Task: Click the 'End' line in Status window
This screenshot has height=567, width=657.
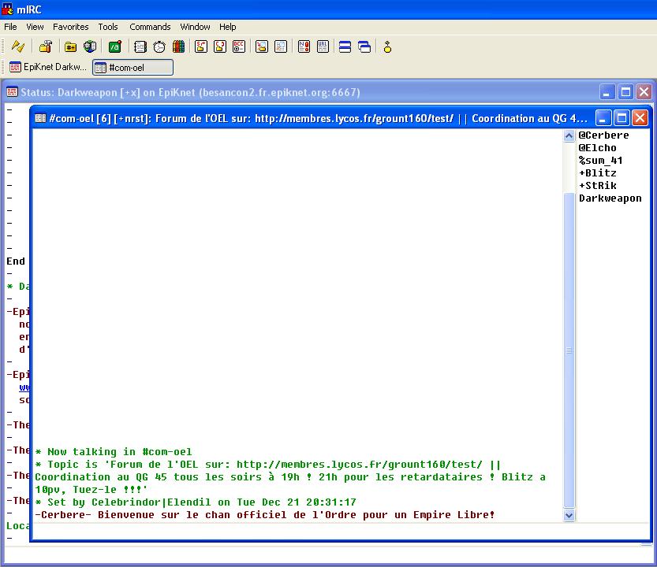Action: pos(16,261)
